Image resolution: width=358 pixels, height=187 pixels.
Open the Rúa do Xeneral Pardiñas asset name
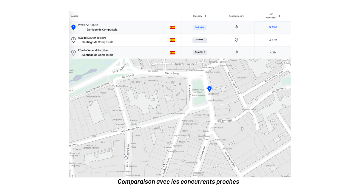pos(93,50)
